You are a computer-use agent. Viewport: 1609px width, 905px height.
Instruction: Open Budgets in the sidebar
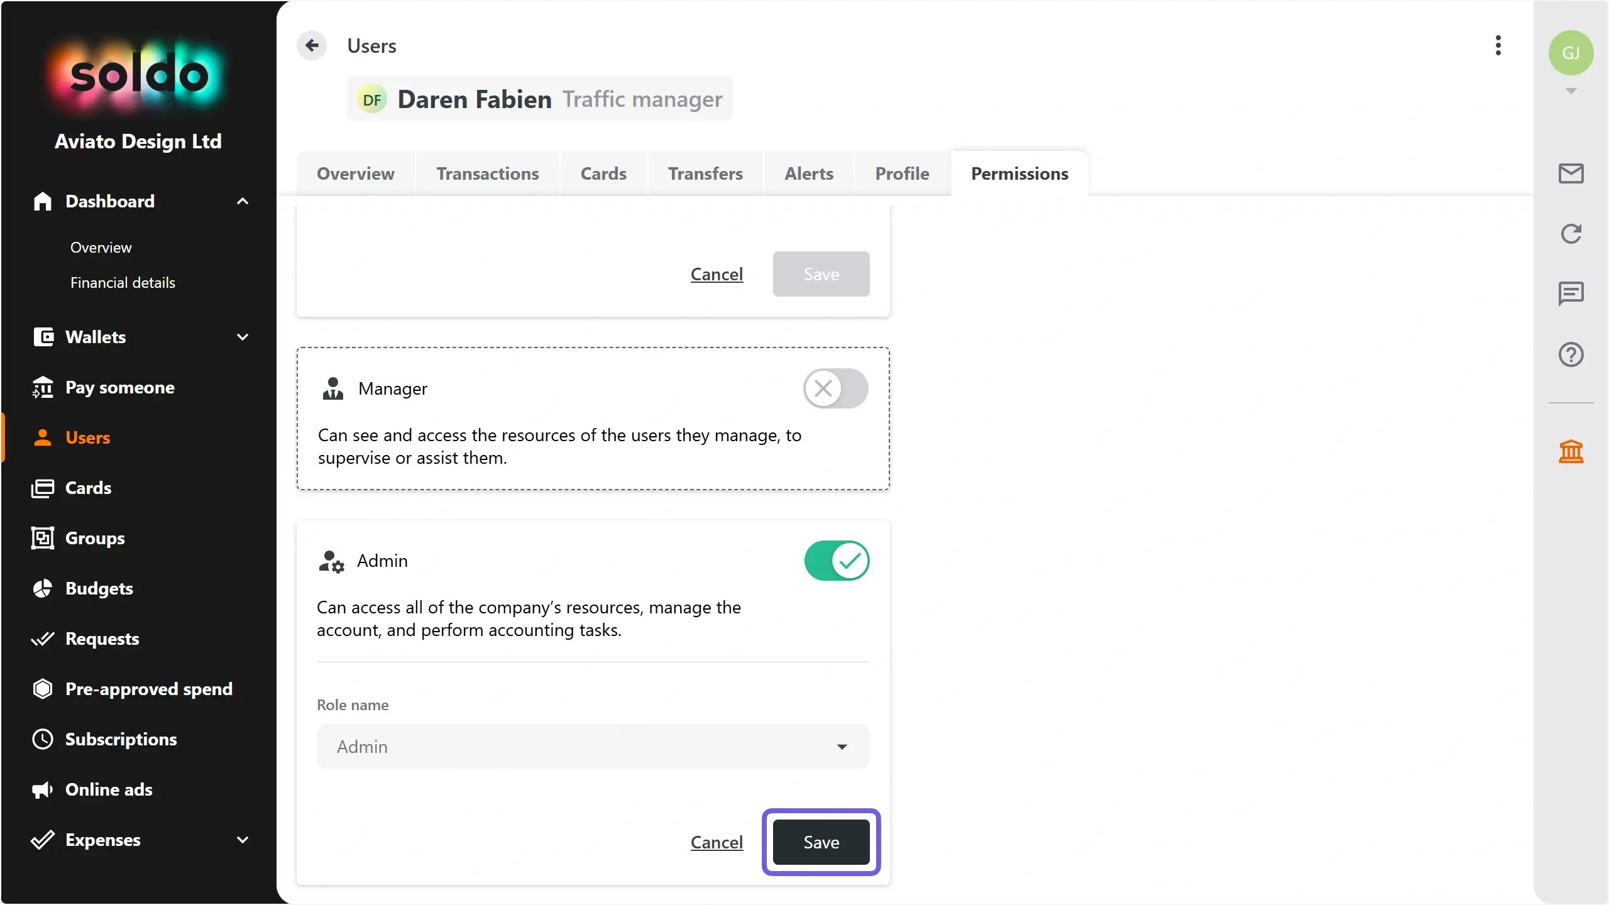pos(99,588)
